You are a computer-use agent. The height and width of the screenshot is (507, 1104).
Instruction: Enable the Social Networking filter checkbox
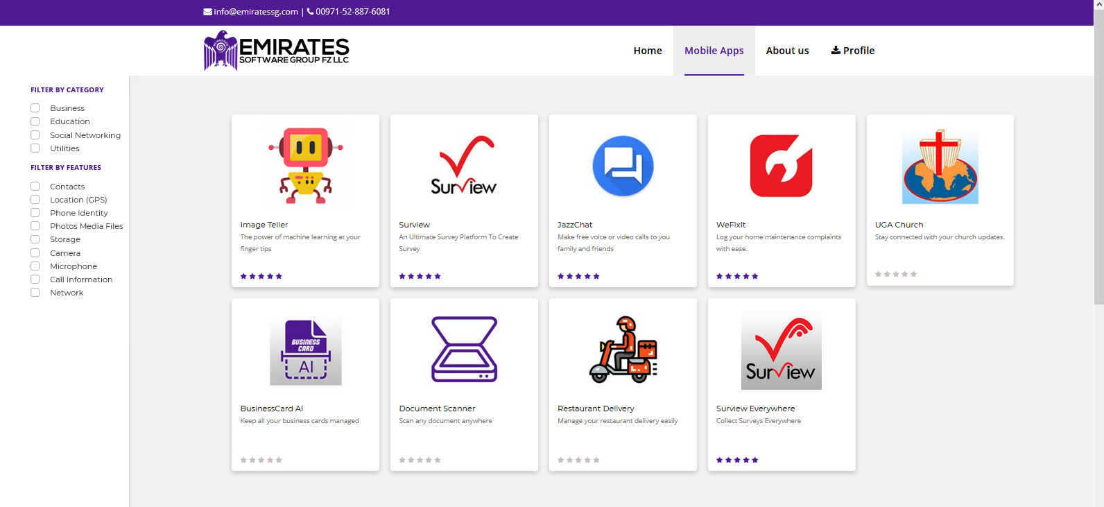[35, 135]
